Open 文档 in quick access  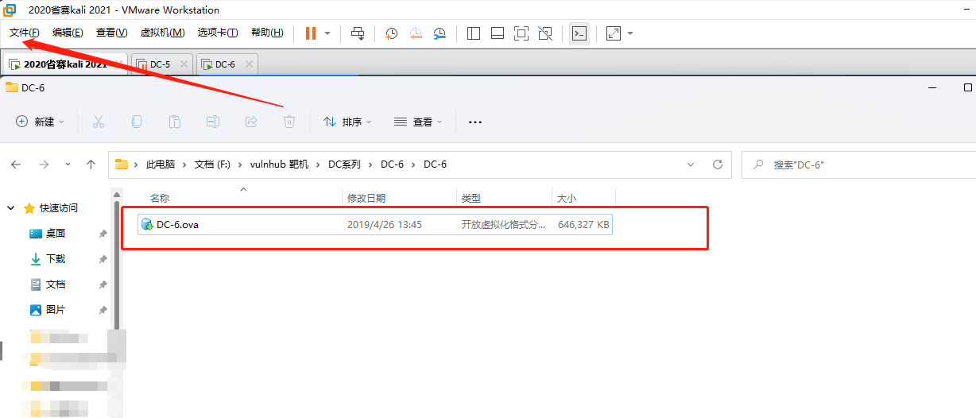click(56, 284)
